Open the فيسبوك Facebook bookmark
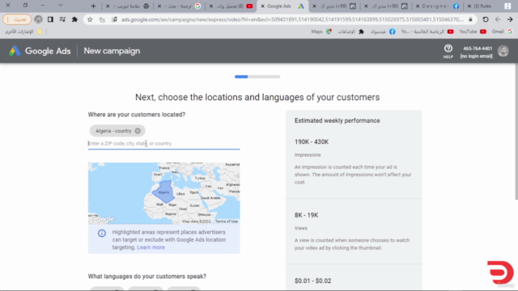Image resolution: width=518 pixels, height=291 pixels. point(383,32)
